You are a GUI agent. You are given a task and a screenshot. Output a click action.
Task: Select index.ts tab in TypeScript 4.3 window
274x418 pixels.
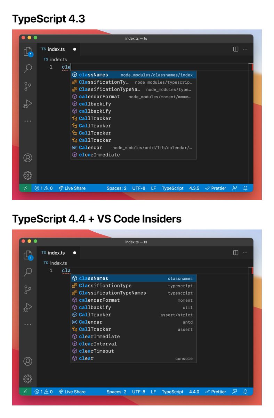[58, 49]
